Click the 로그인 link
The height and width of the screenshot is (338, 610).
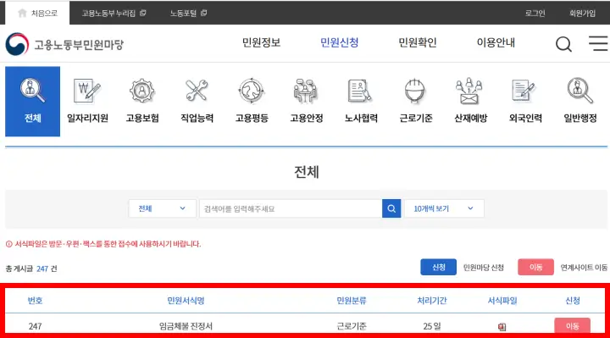pos(535,14)
